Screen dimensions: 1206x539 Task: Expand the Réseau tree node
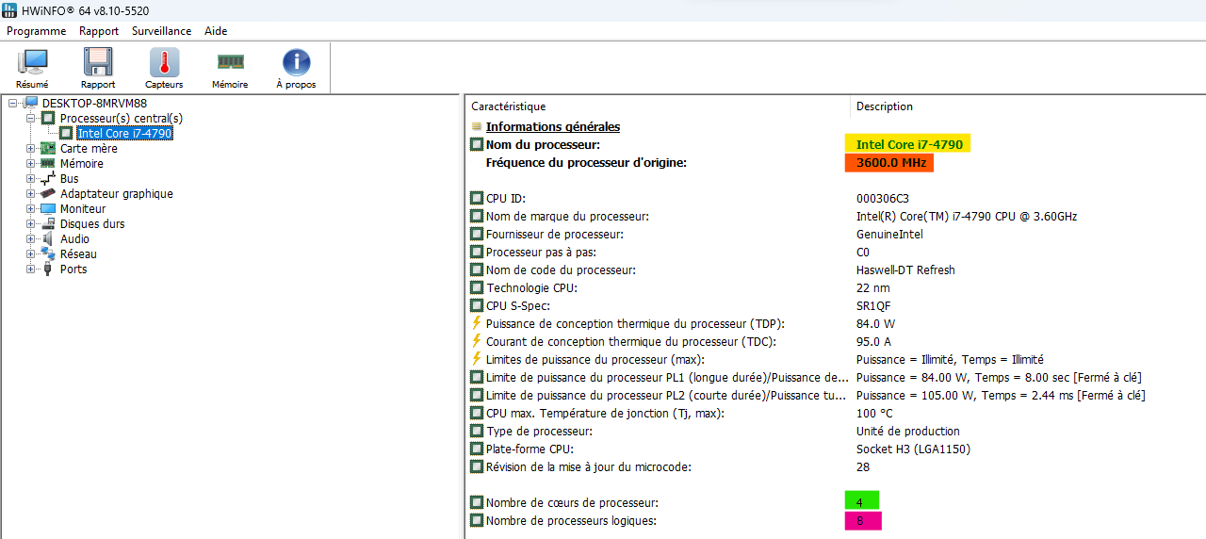tap(31, 254)
